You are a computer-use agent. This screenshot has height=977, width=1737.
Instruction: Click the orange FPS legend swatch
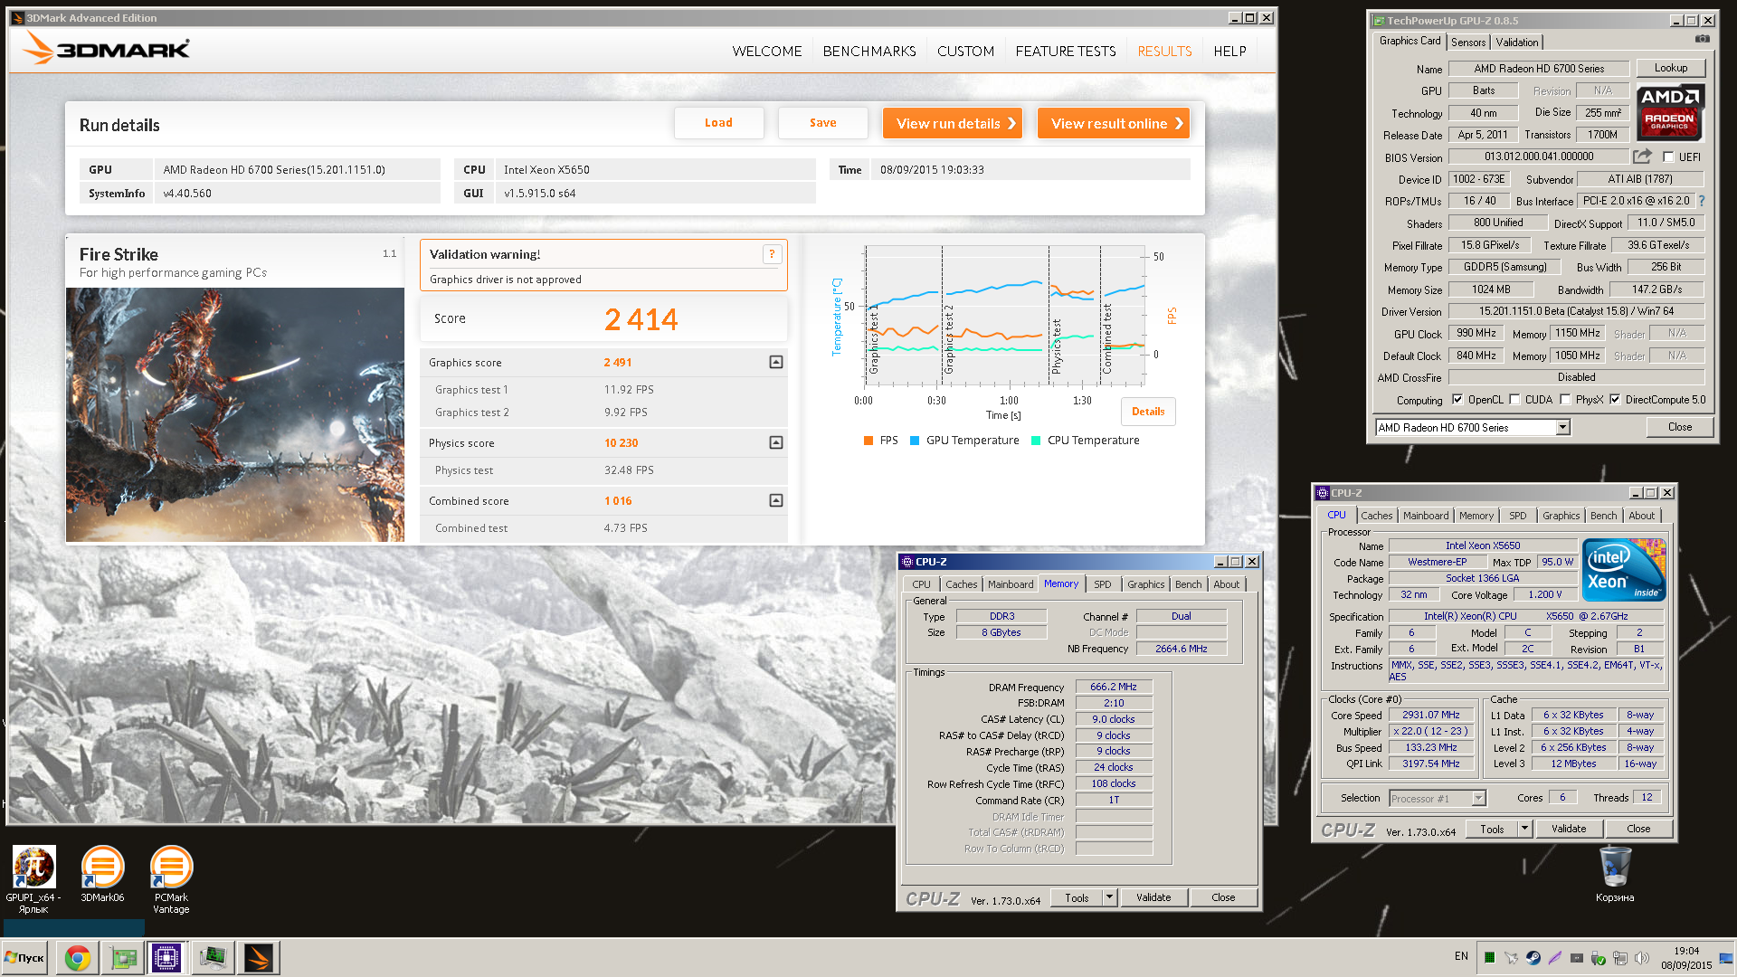[x=868, y=441]
